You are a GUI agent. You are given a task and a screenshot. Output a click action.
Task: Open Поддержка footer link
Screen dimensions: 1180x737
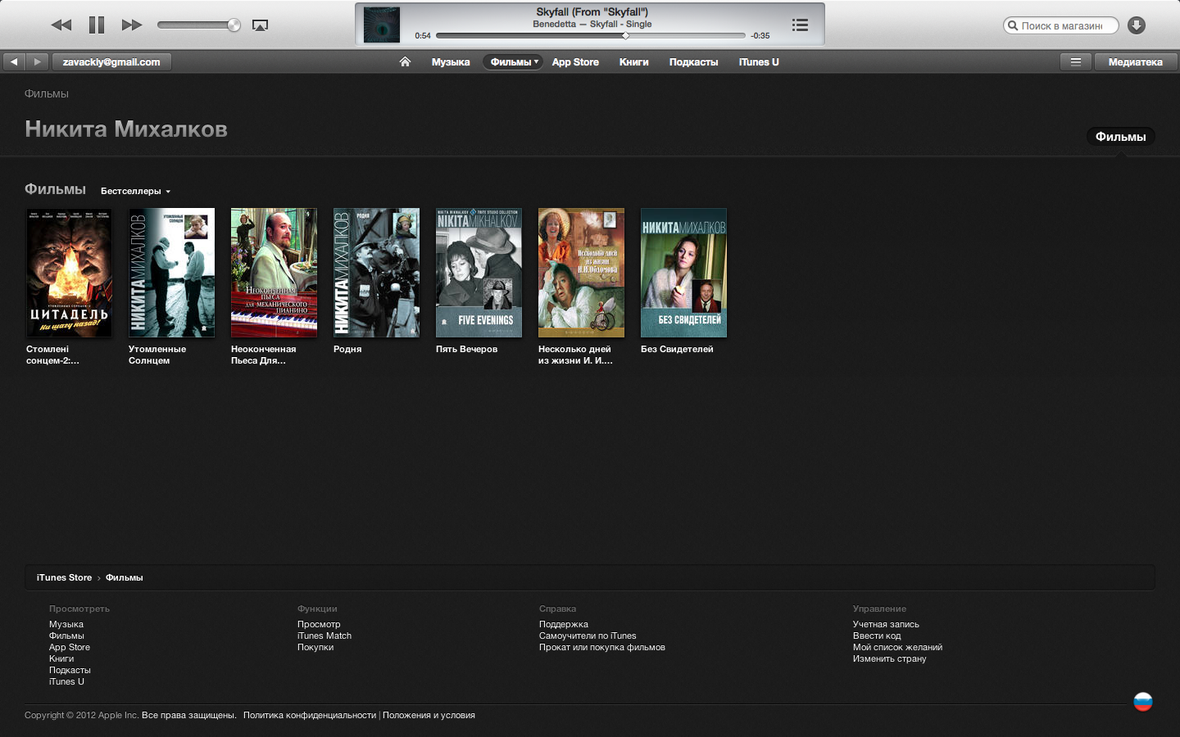tap(564, 624)
